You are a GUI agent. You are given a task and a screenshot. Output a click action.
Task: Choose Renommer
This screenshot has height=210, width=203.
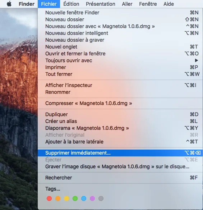coord(120,92)
